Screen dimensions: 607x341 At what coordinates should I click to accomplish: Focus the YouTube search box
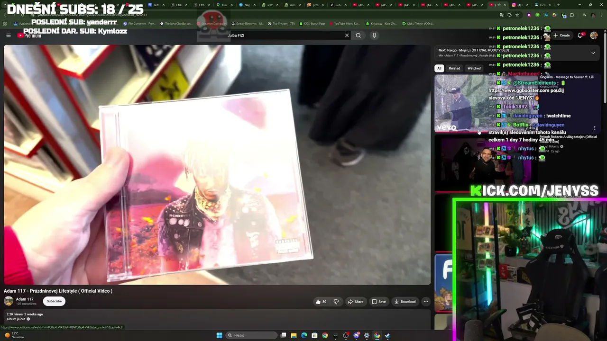[285, 36]
